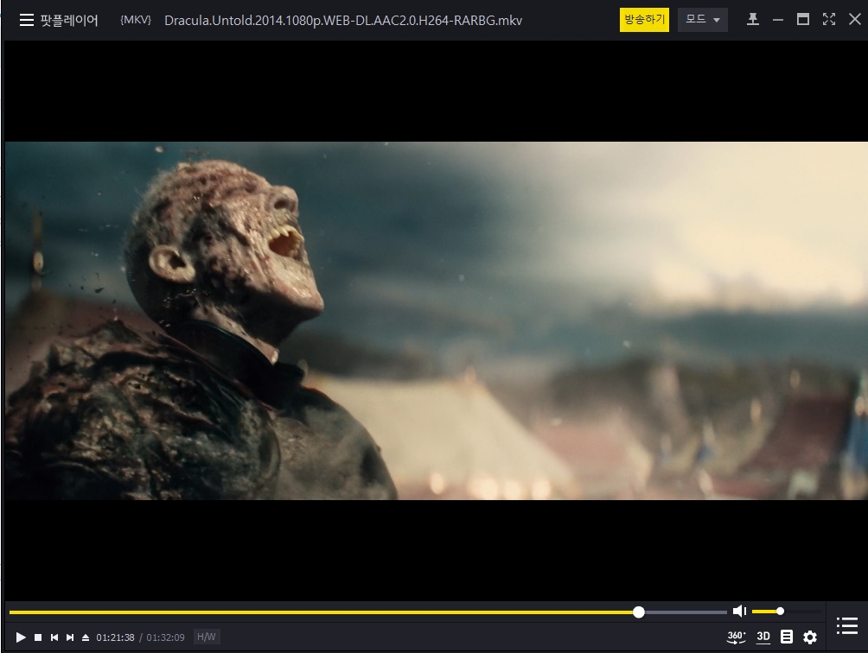Mute audio via speaker icon

pyautogui.click(x=739, y=611)
